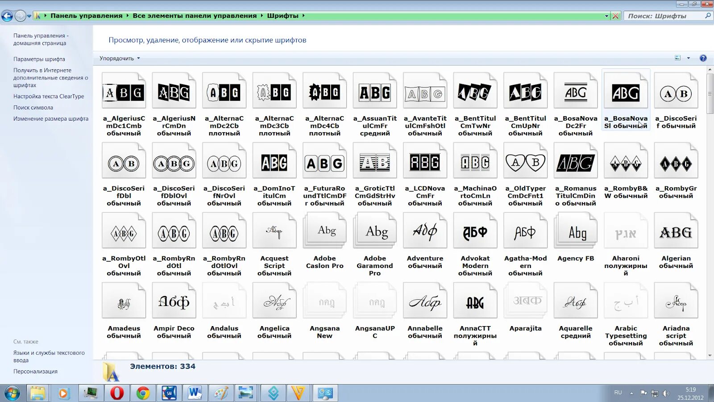Expand arrow after Все элементы панели управления
The height and width of the screenshot is (402, 714).
[262, 16]
